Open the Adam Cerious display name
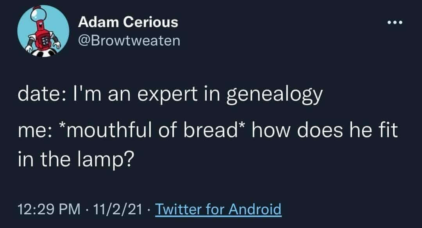This screenshot has width=422, height=228. [128, 22]
